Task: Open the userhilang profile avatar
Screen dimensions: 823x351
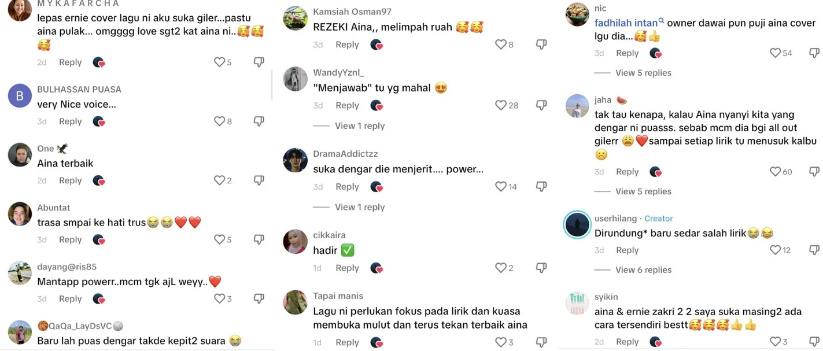Action: click(x=577, y=225)
